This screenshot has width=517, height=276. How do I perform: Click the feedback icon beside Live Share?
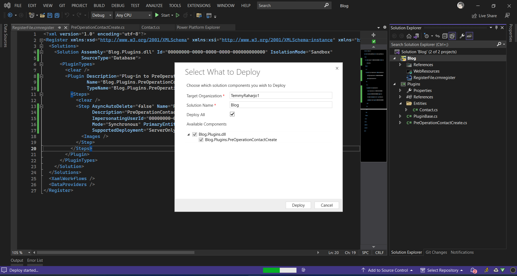[507, 16]
